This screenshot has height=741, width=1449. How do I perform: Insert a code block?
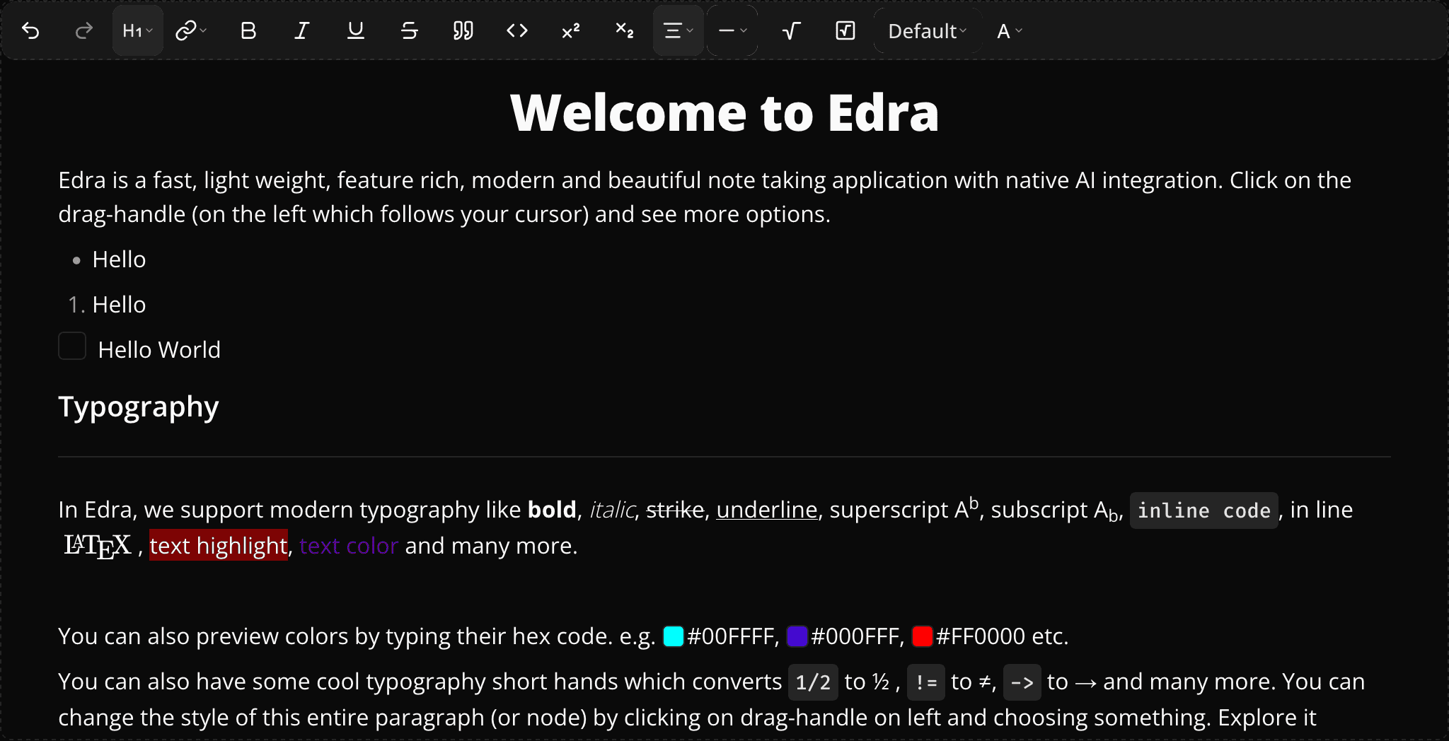517,30
